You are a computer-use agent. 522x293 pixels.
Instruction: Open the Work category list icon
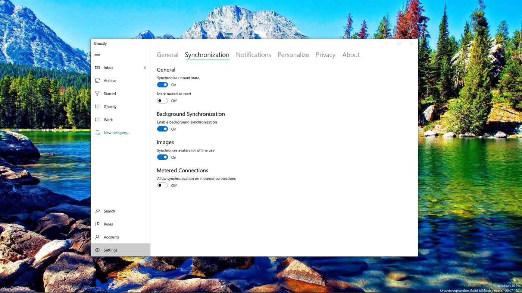tap(97, 120)
